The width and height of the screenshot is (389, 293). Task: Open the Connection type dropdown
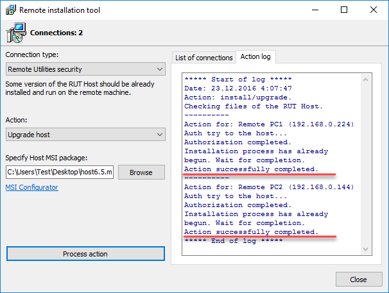[85, 69]
